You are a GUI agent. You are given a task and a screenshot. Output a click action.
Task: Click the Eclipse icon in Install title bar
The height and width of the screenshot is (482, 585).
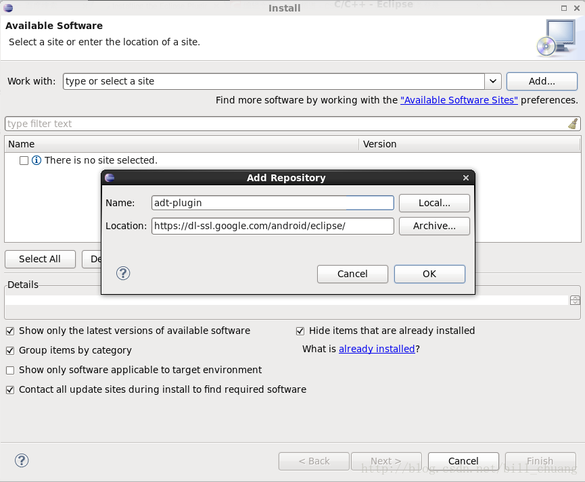pyautogui.click(x=8, y=7)
